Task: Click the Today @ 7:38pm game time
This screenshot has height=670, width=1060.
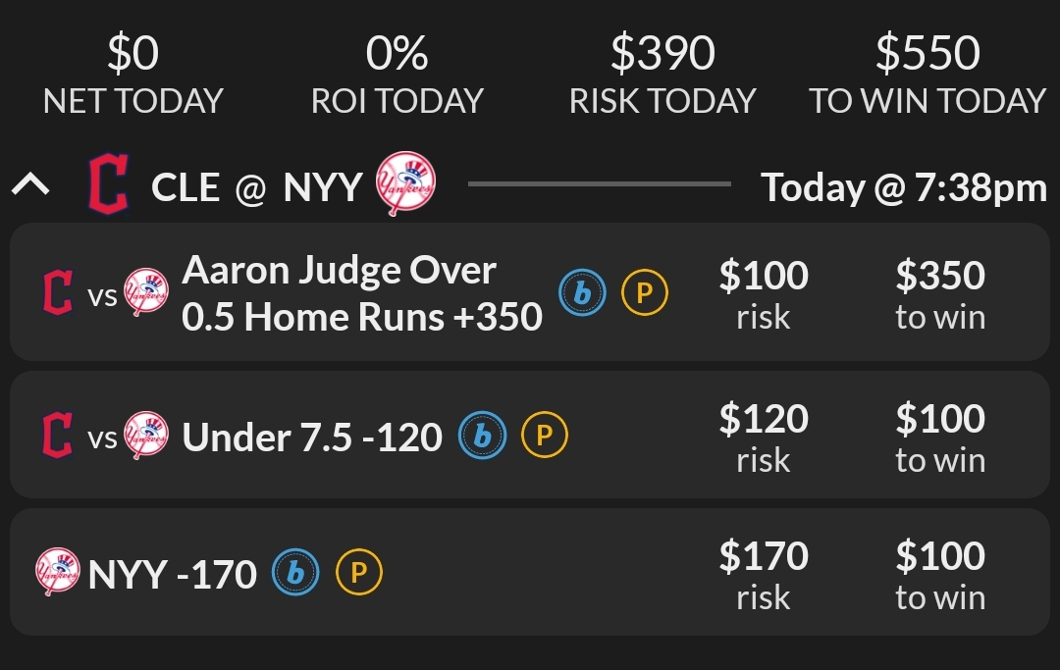Action: click(x=904, y=186)
